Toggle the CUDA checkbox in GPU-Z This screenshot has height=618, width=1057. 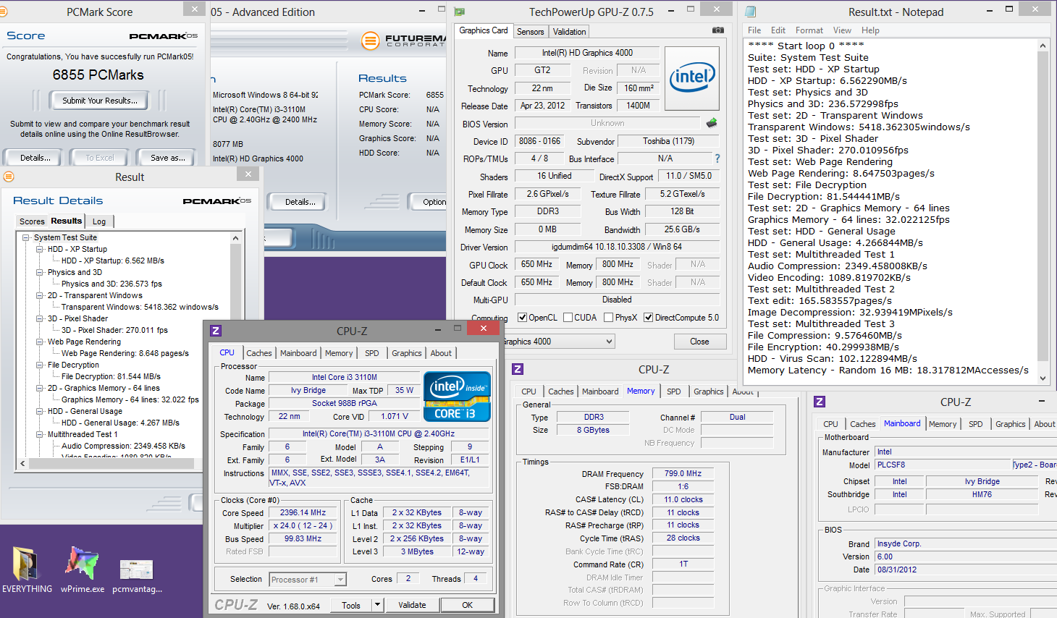tap(568, 317)
